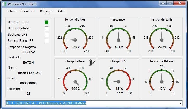Click the manufacturer name EATON

click(x=28, y=63)
